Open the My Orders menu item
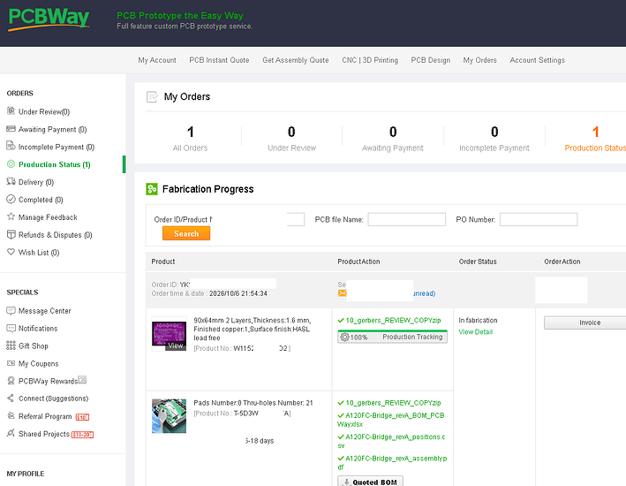 (480, 60)
